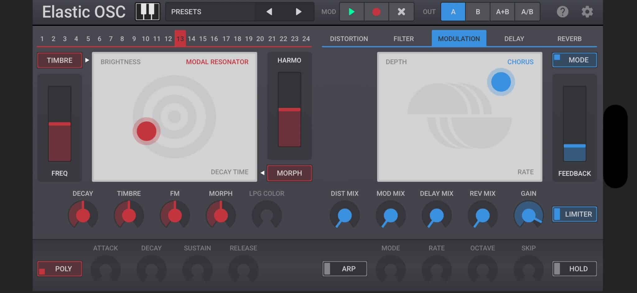
Task: Click the FEEDBACK slider handle
Action: [574, 146]
